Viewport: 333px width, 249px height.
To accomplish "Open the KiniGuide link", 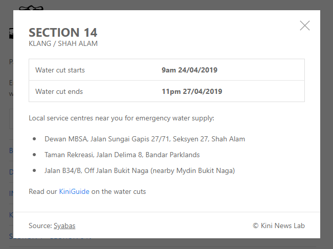I will tap(74, 192).
